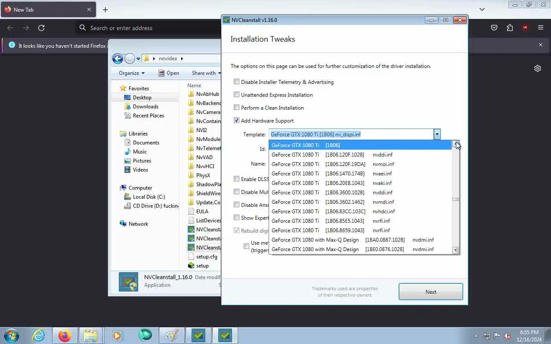Viewport: 551px width, 344px height.
Task: Open CD Drive (D:) in sidebar
Action: click(x=151, y=206)
